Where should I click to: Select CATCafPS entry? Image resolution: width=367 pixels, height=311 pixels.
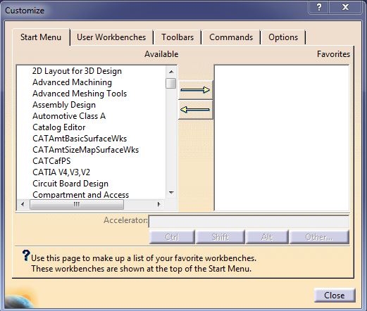point(51,161)
